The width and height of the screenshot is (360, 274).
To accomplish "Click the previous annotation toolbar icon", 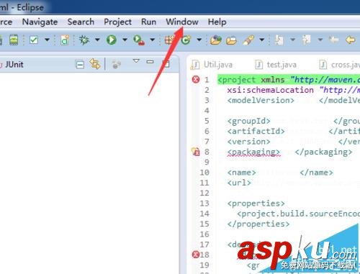I will pos(307,40).
